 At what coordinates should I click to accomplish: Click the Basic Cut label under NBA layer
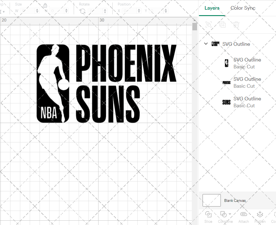pos(244,67)
